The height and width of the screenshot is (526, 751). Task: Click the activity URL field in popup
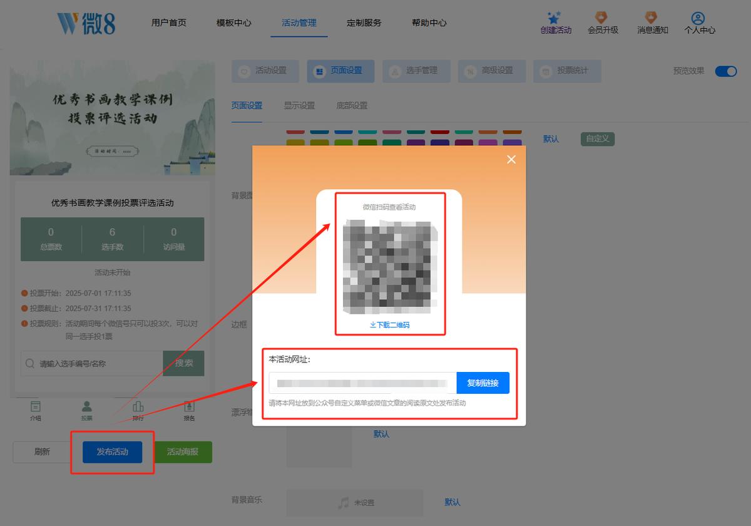(x=363, y=383)
